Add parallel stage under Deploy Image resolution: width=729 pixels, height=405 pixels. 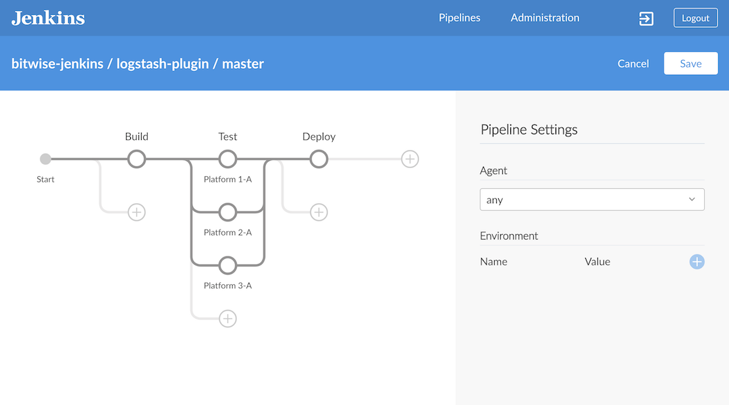(x=319, y=212)
